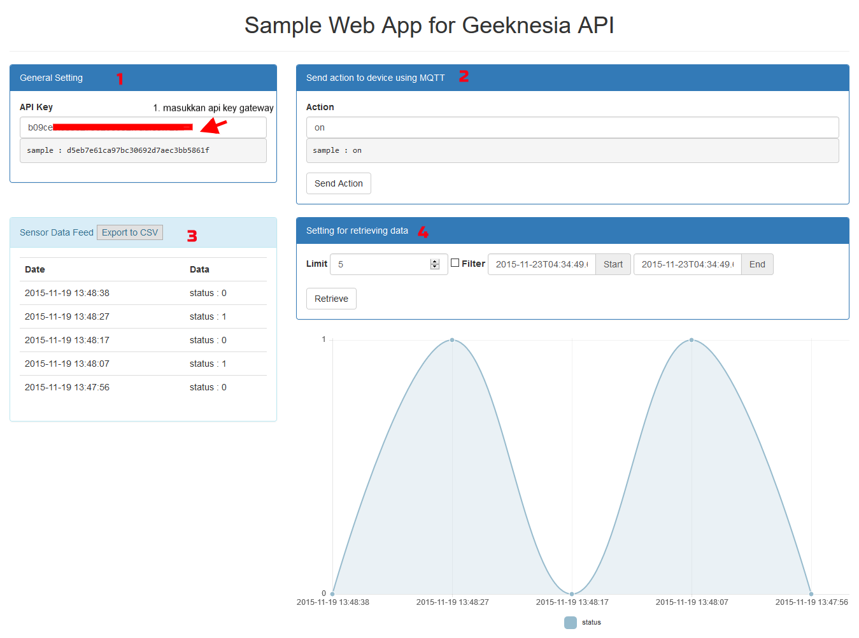Click the Start addon label
This screenshot has width=859, height=638.
(613, 264)
